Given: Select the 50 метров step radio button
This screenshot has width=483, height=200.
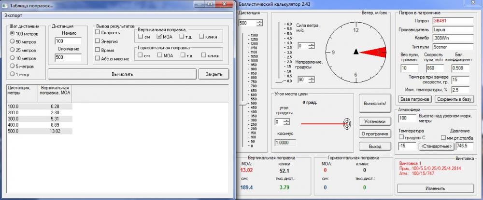Looking at the screenshot, I should click(x=12, y=41).
